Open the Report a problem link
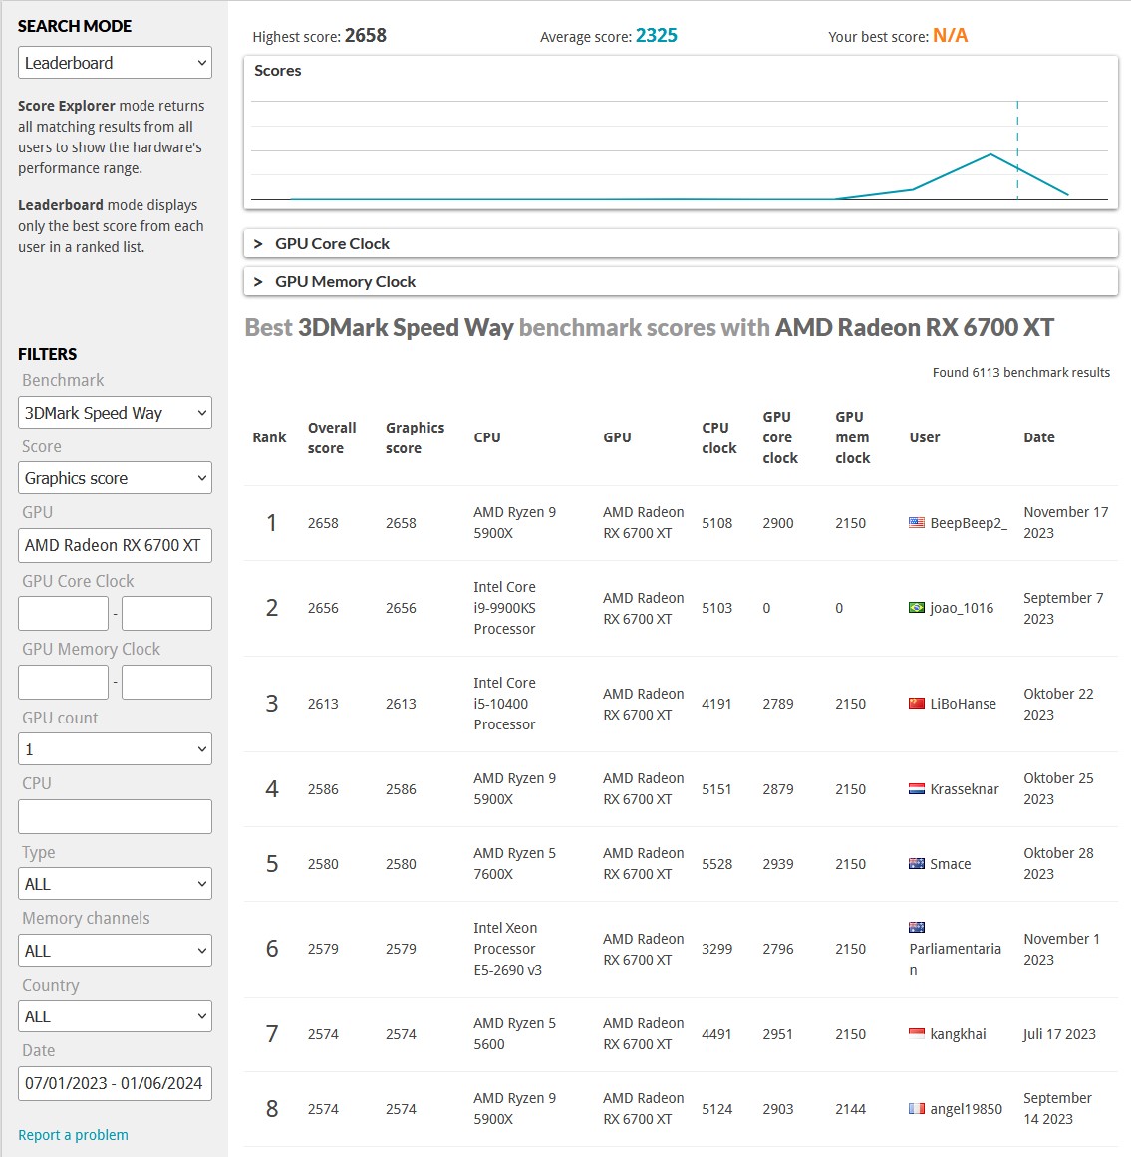Screen dimensions: 1131x1157 tap(73, 1135)
